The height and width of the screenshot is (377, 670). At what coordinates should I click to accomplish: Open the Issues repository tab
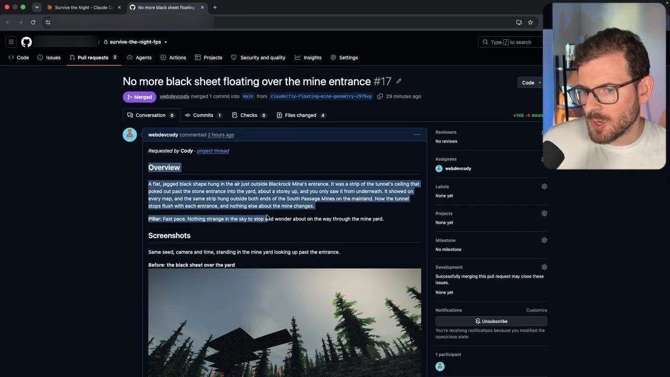click(x=49, y=58)
